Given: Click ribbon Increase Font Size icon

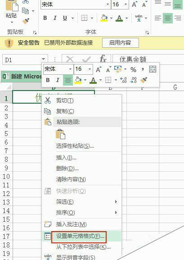Looking at the screenshot, I should (134, 5).
